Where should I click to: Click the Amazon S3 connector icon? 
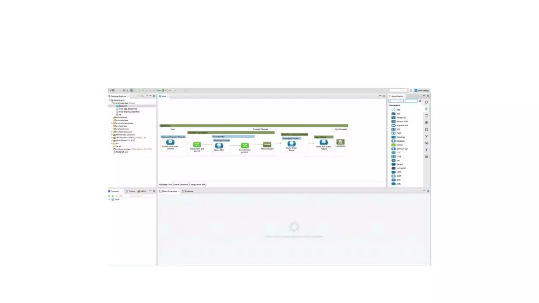[x=393, y=118]
